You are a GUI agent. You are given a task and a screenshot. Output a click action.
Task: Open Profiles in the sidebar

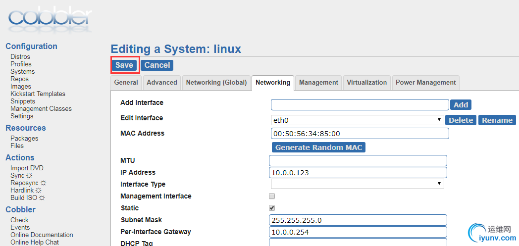coord(21,64)
